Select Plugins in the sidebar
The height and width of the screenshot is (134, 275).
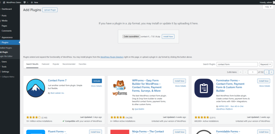click(10, 42)
